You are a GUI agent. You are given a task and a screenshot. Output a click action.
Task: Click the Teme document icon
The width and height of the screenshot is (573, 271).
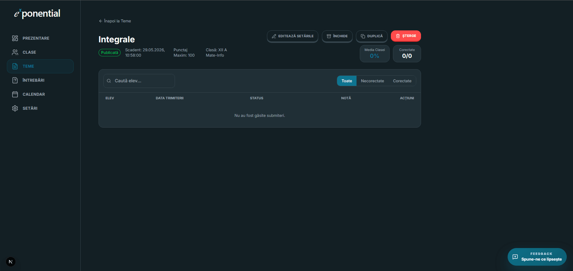pyautogui.click(x=15, y=66)
